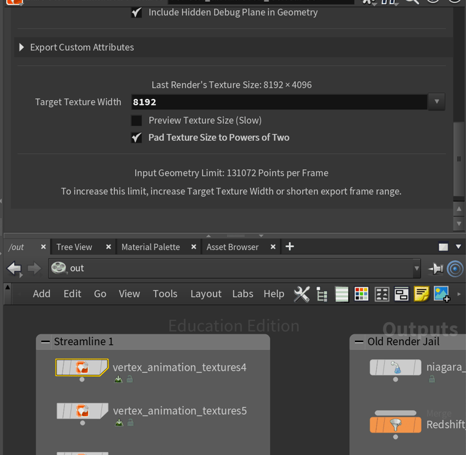The width and height of the screenshot is (466, 455).
Task: Toggle Include Hidden Debug Plane in Geometry
Action: pos(137,13)
